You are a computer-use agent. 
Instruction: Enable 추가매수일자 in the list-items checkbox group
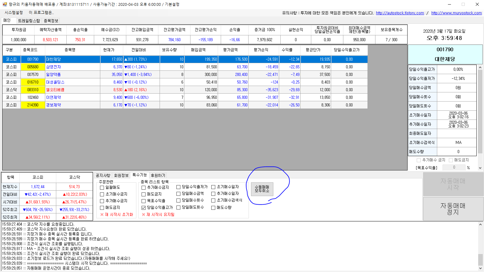pyautogui.click(x=213, y=194)
